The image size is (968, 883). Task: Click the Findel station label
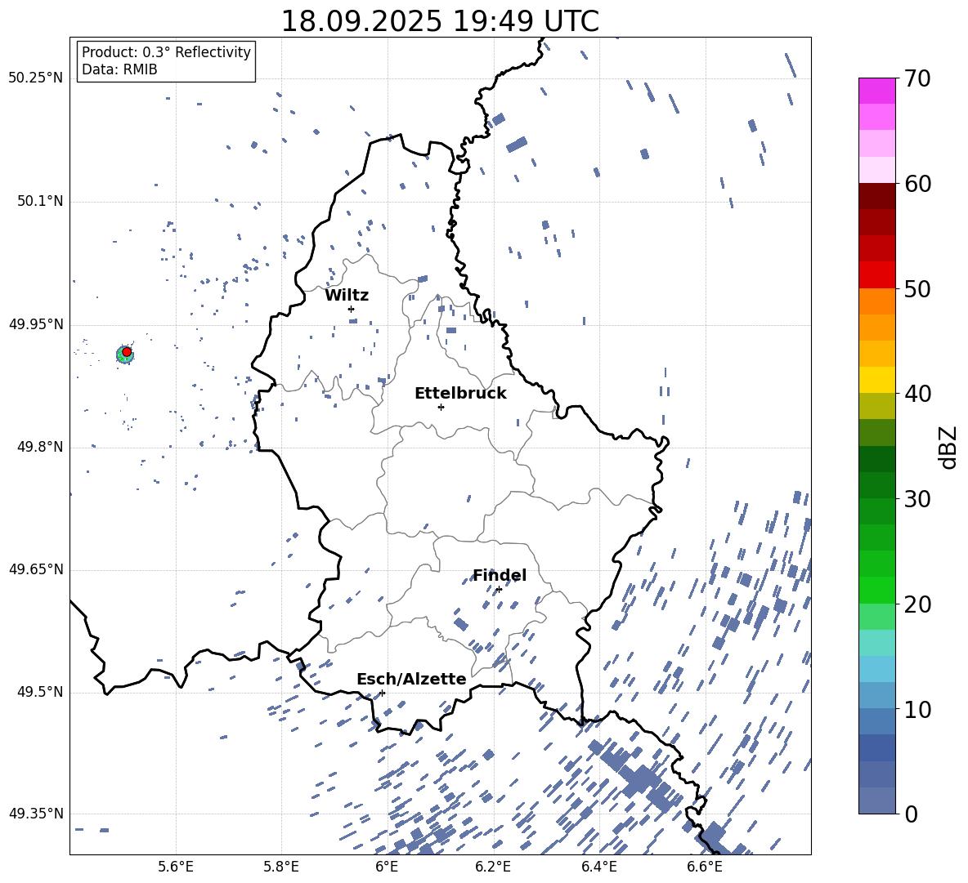pos(500,575)
